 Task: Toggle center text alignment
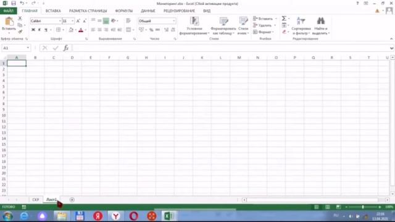(x=99, y=30)
